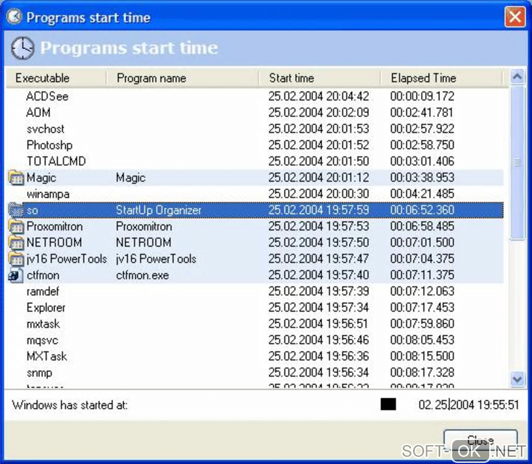Select the MXTask row

click(255, 357)
